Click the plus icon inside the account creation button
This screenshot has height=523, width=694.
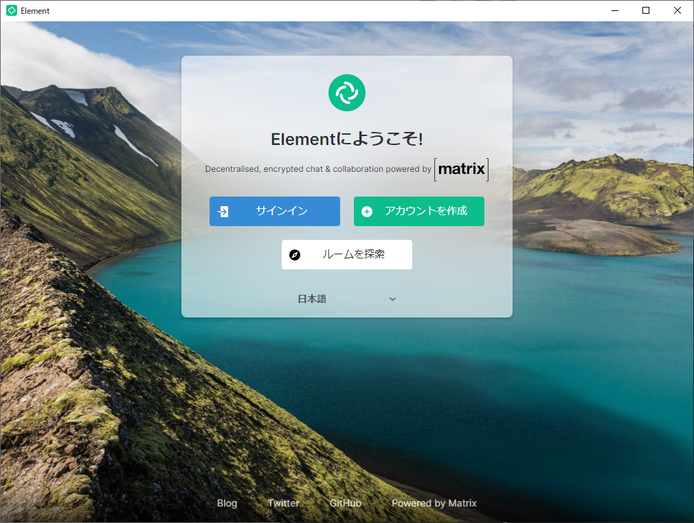(366, 211)
